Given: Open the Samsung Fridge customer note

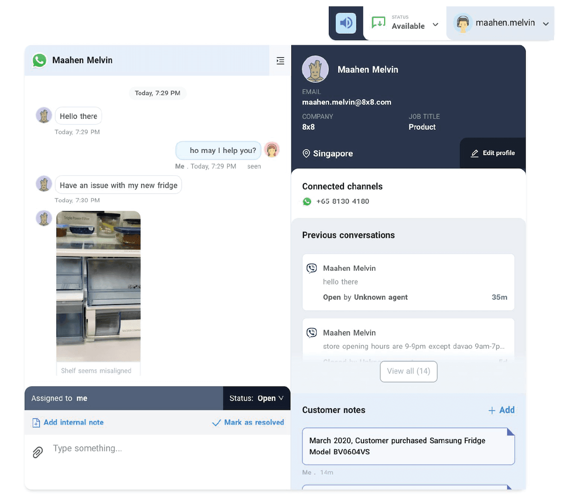Looking at the screenshot, I should [408, 446].
